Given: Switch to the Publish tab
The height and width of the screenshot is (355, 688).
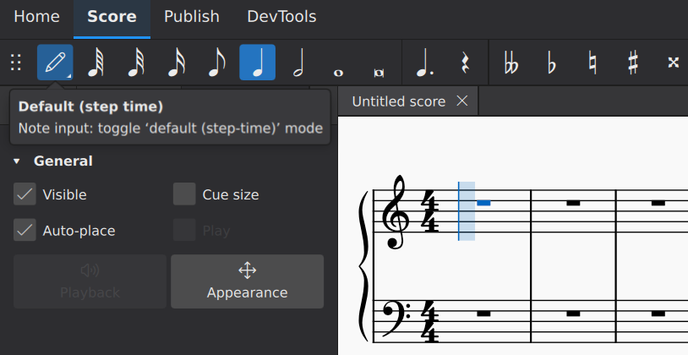Looking at the screenshot, I should pyautogui.click(x=192, y=17).
